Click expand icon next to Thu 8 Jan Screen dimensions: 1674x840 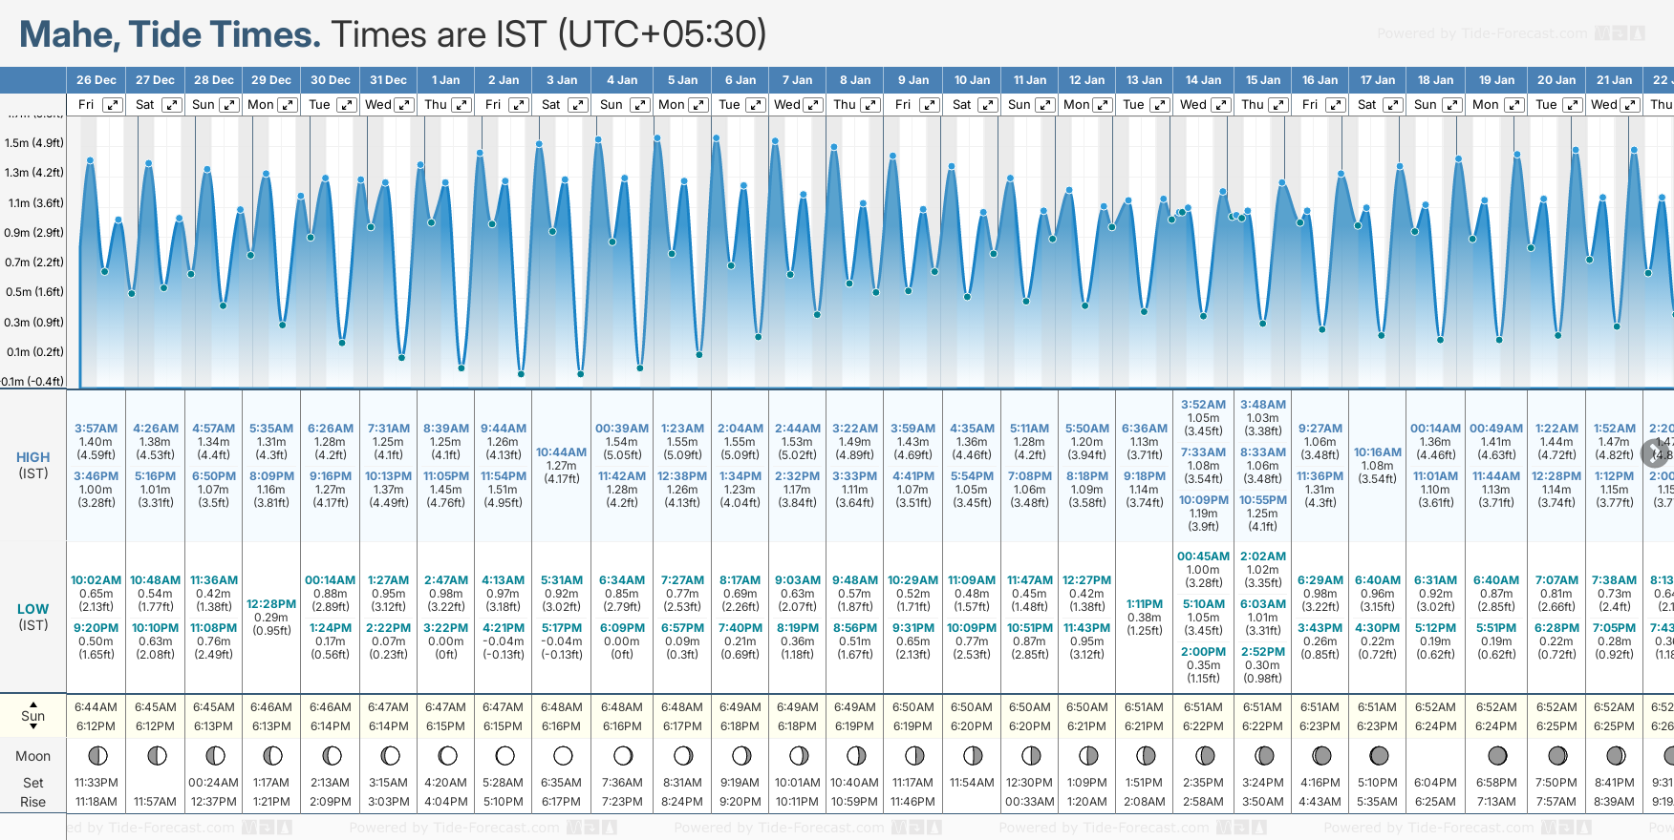click(x=870, y=105)
